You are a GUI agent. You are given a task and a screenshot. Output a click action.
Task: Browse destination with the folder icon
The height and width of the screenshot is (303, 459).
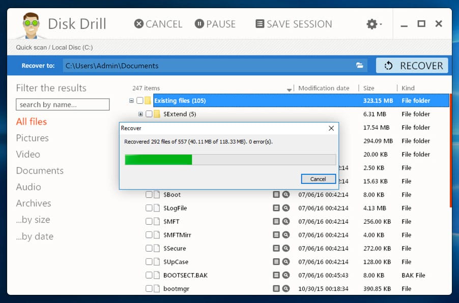[359, 66]
